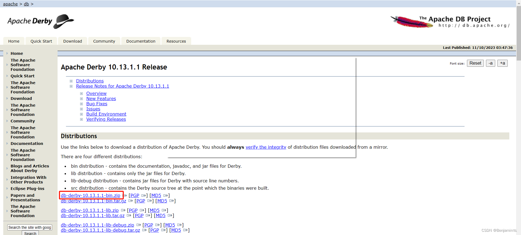The image size is (521, 235).
Task: Open MD5 checksum for lib.tar.gz
Action: tap(160, 215)
